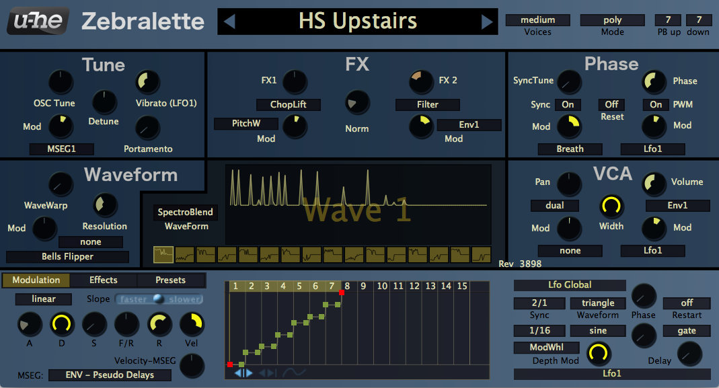Viewport: 719px width, 388px height.
Task: Open the PitchW mod source dropdown
Action: [246, 123]
